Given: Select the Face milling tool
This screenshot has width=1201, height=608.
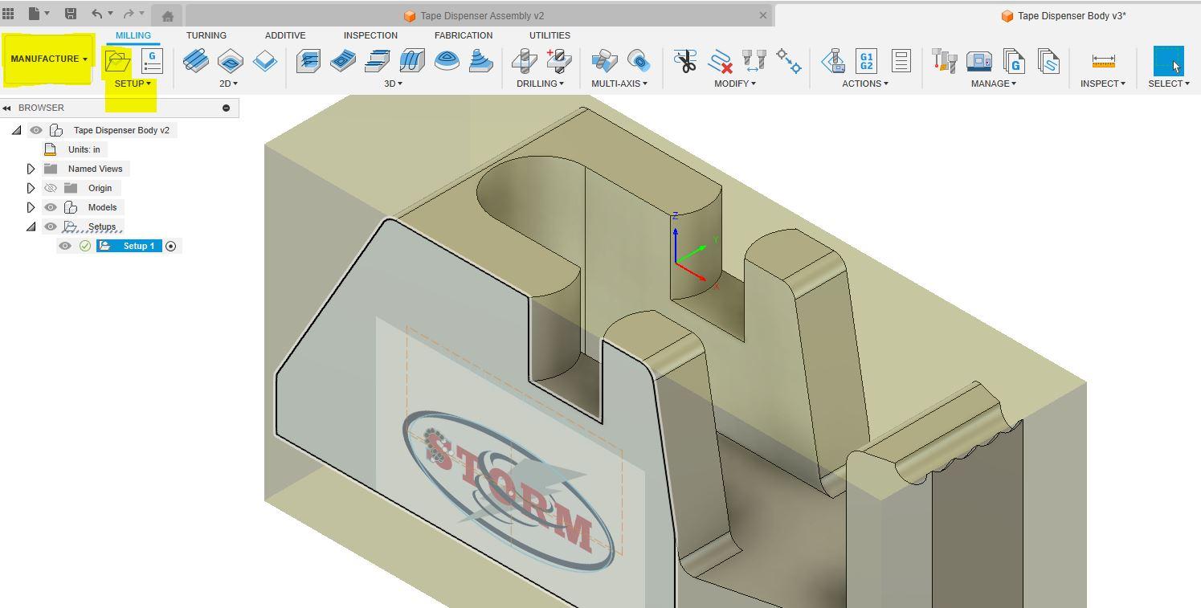Looking at the screenshot, I should (264, 61).
